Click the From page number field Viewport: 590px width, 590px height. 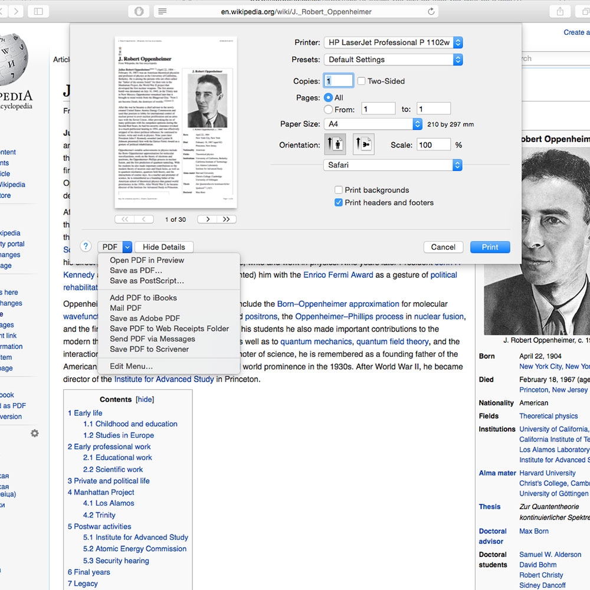point(378,109)
